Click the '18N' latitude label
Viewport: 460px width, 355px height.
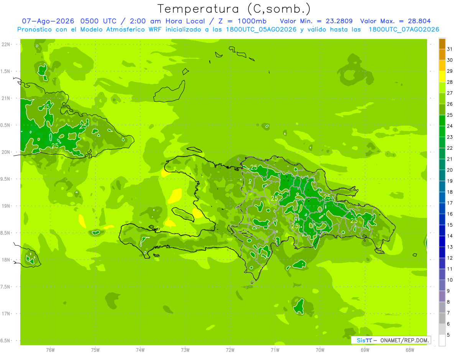point(6,260)
